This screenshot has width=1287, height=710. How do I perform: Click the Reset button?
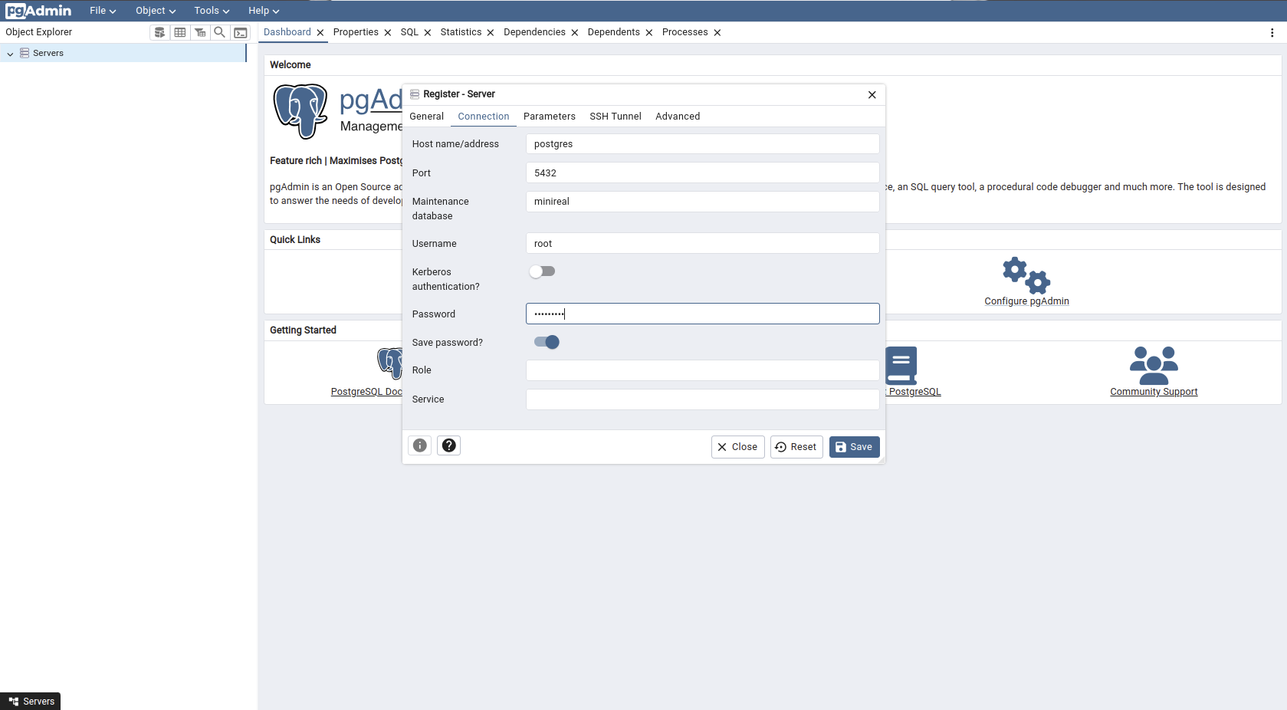[x=796, y=447]
